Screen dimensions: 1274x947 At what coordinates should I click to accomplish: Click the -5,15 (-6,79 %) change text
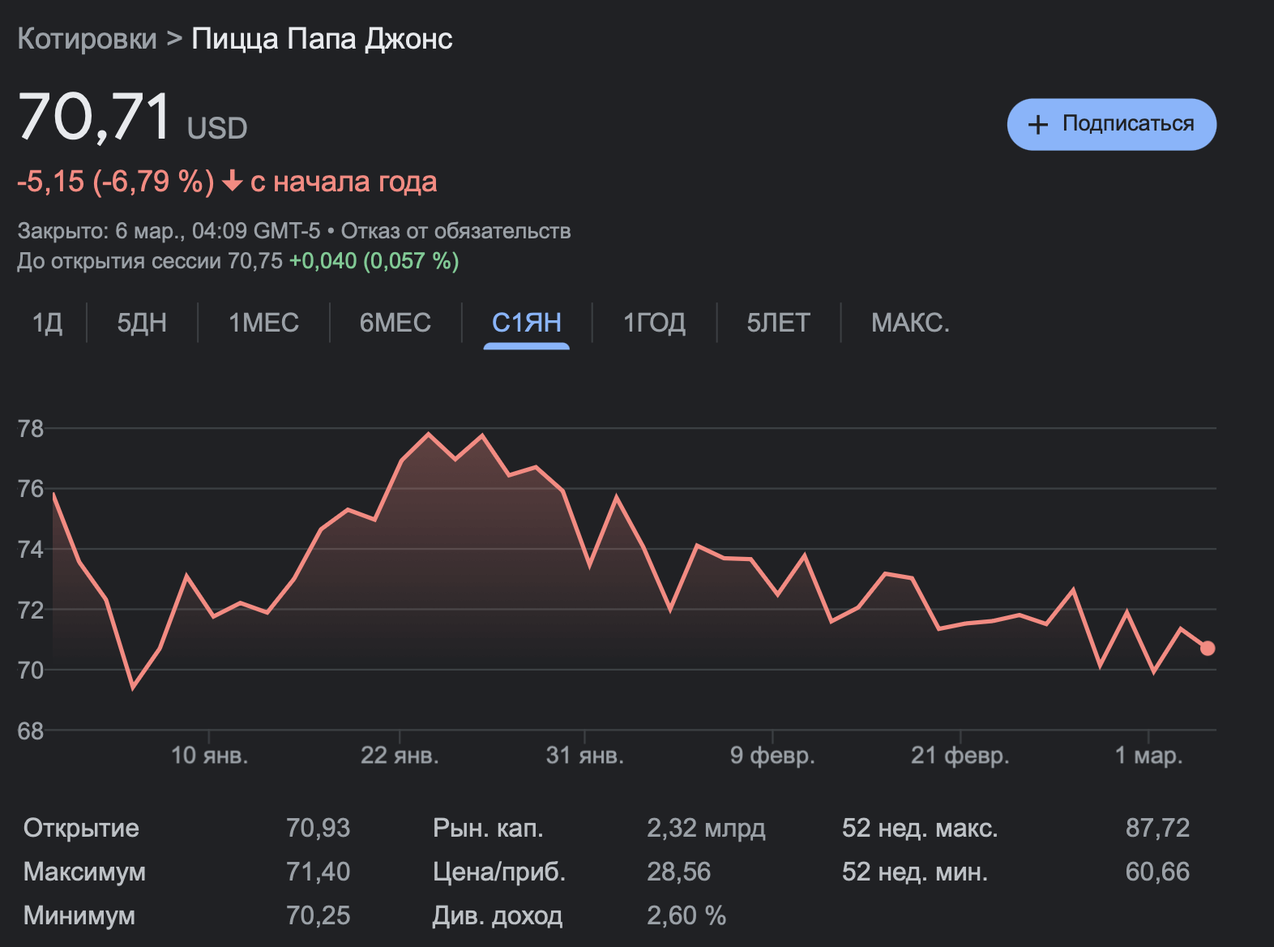pyautogui.click(x=116, y=182)
